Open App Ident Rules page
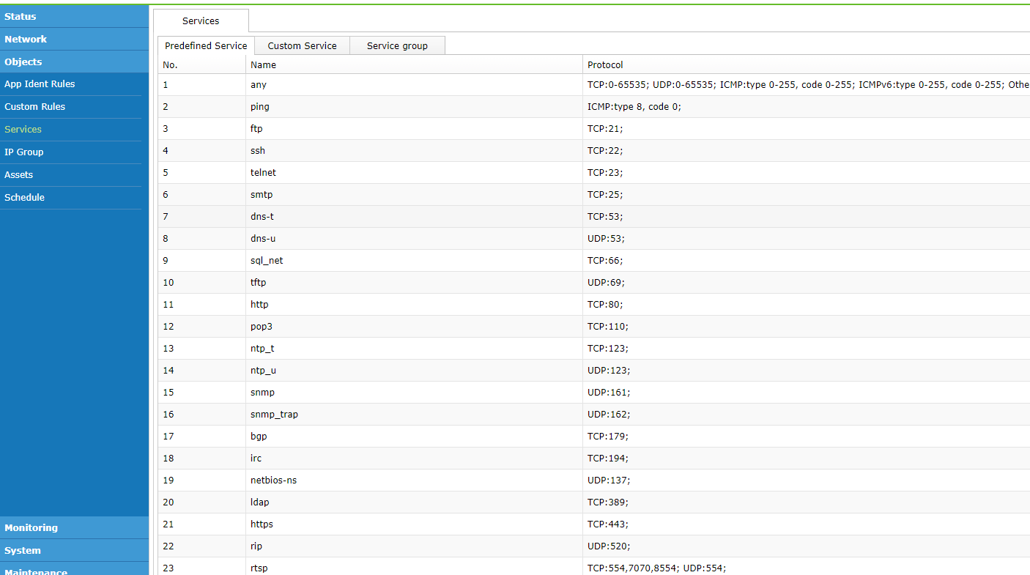Viewport: 1030px width, 575px height. click(x=40, y=84)
